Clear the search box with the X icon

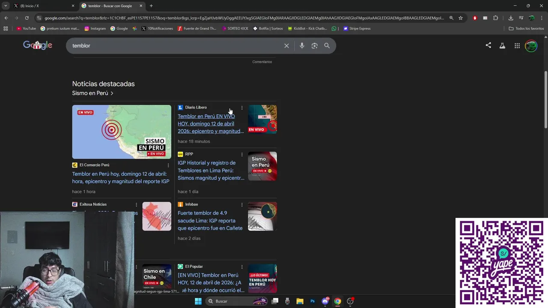point(286,46)
